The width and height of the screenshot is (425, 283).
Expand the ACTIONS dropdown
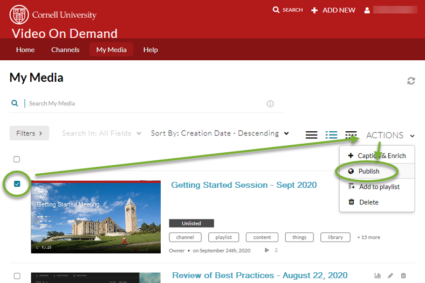[x=390, y=135]
